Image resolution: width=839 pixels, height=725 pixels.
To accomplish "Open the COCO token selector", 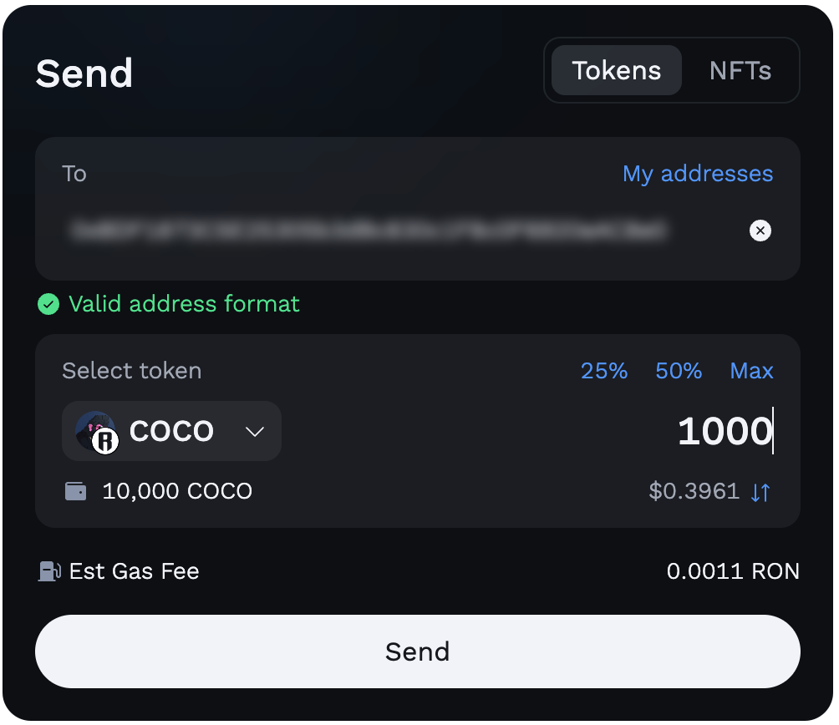I will [x=172, y=431].
